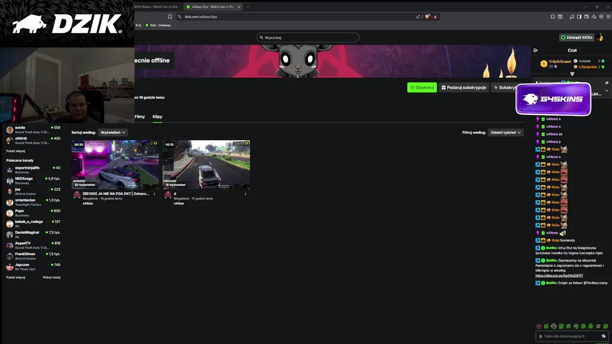Click Zdobądź KICKs button
The image size is (612, 344).
point(577,37)
